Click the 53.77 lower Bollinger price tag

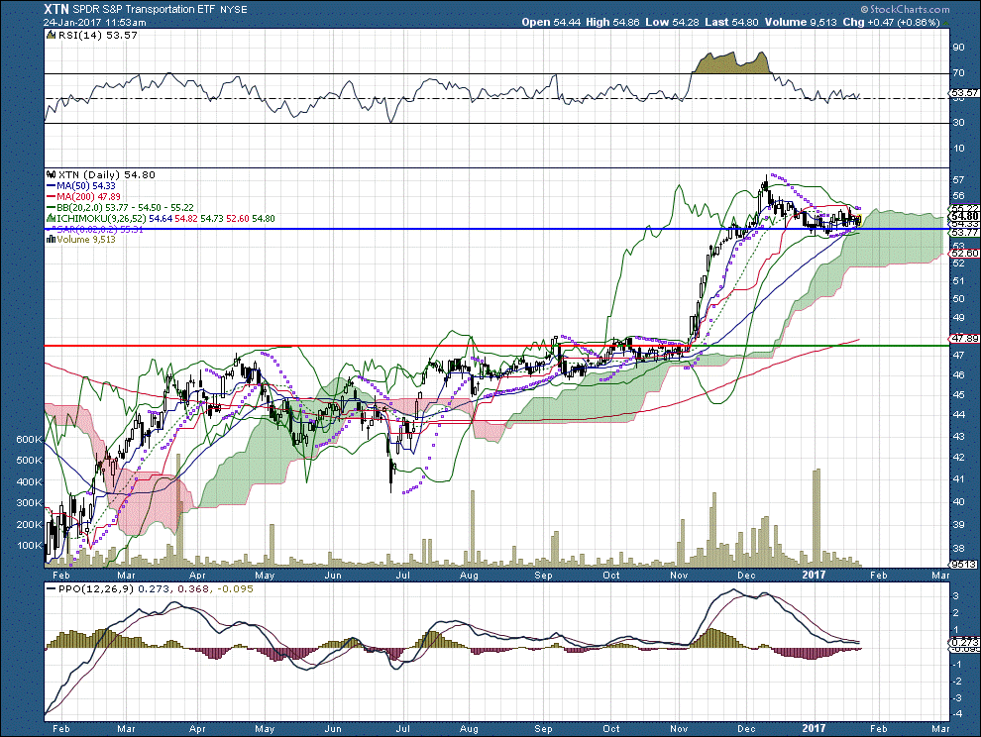pos(963,232)
